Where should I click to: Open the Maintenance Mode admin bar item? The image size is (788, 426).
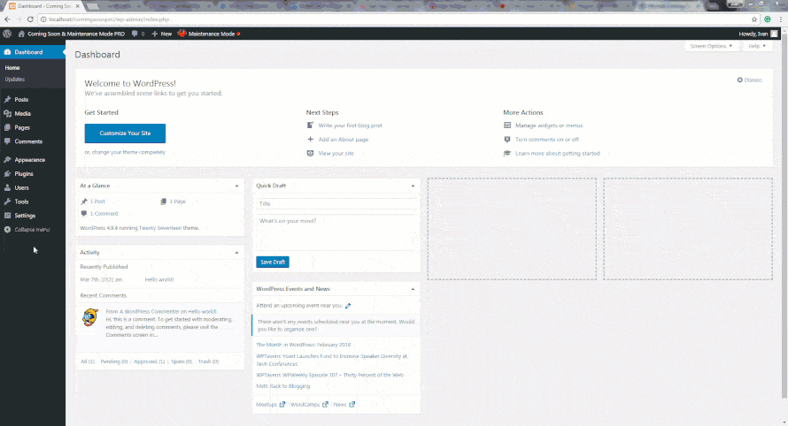click(209, 34)
